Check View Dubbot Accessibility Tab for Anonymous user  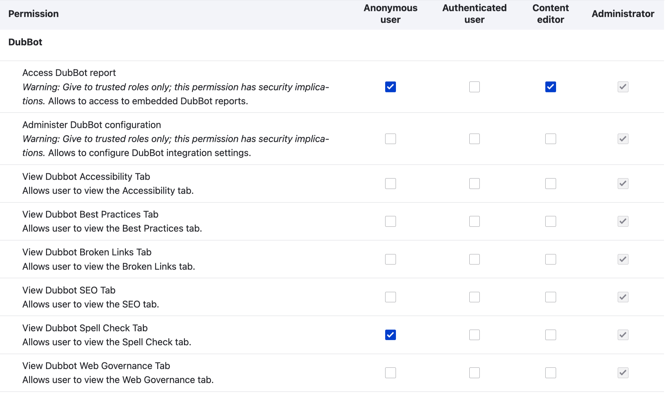tap(390, 183)
